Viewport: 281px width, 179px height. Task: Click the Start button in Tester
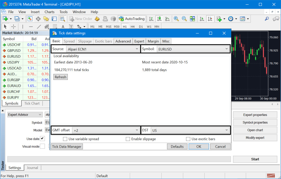click(255, 159)
